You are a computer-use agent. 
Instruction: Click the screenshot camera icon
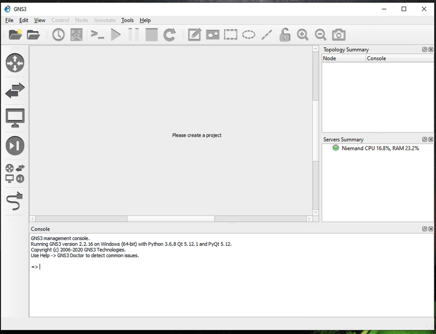[x=338, y=35]
